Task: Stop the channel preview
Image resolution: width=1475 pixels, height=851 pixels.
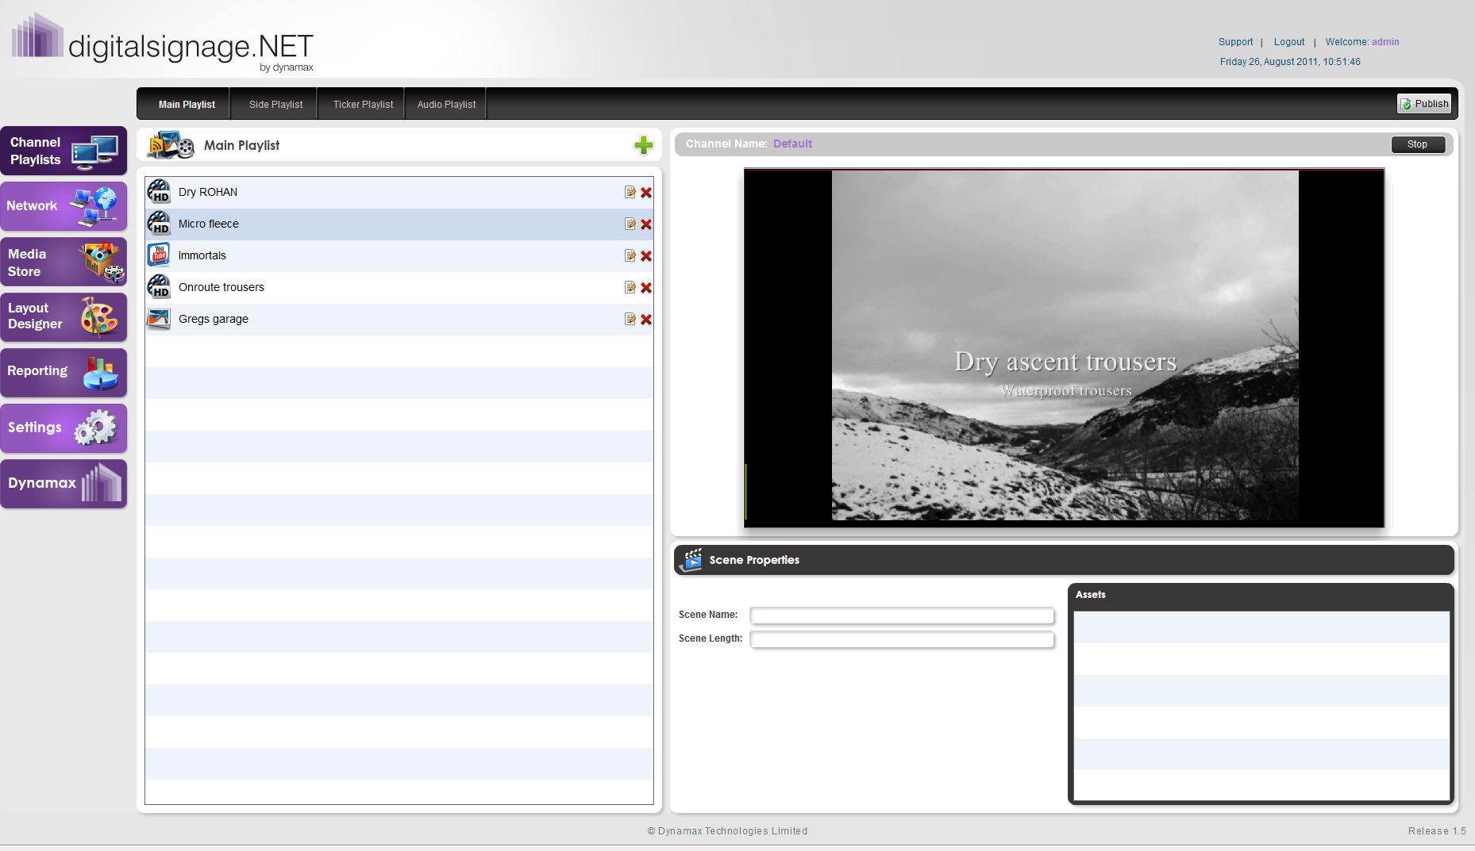Action: 1418,144
